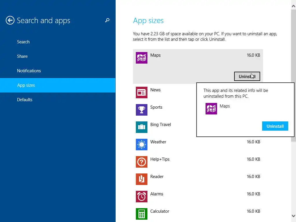Select the News app name
Image resolution: width=296 pixels, height=222 pixels.
(155, 90)
